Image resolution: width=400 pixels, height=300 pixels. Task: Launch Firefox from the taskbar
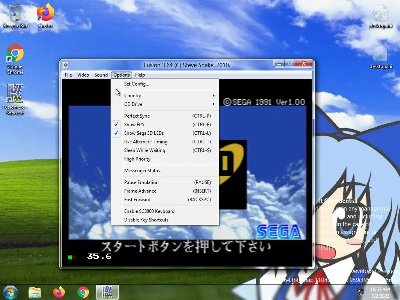tap(59, 292)
